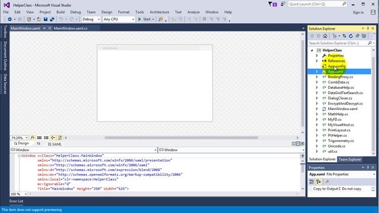Expand the MainWindow.xaml node
The height and width of the screenshot is (213, 379).
(317, 109)
